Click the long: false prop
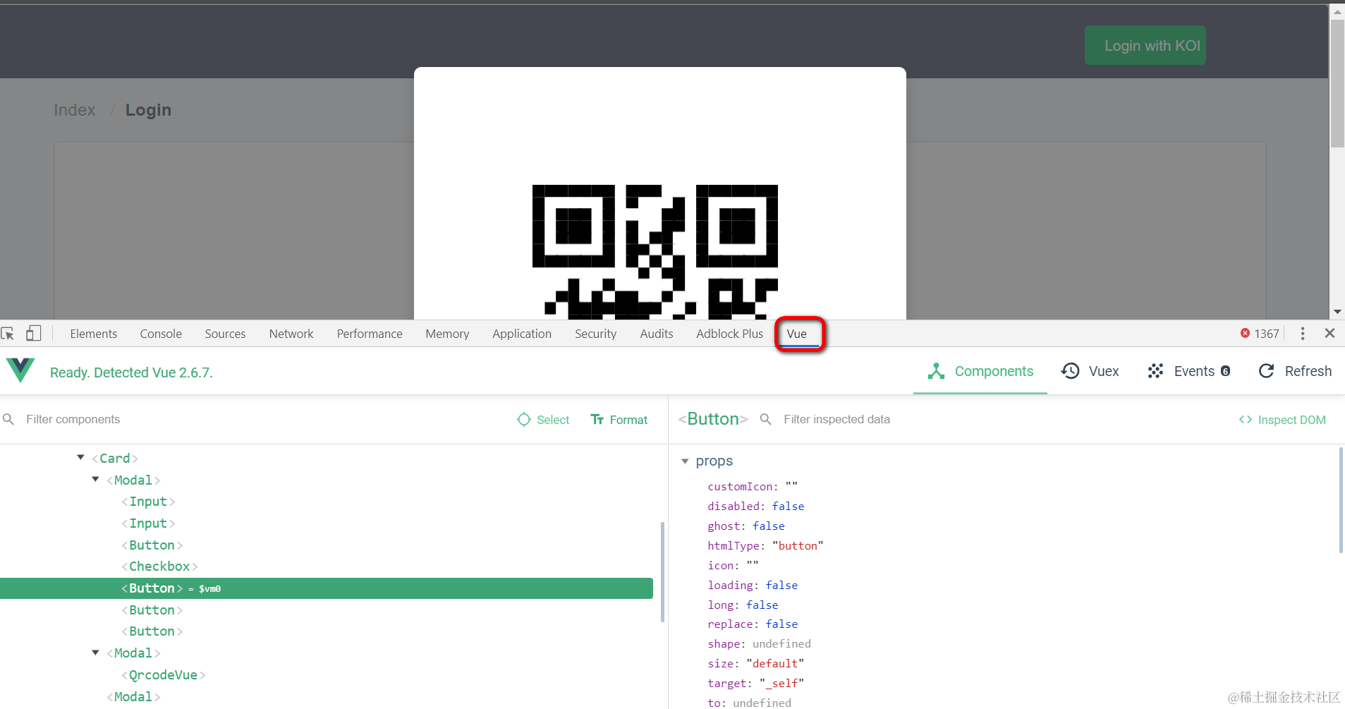Screen dimensions: 1345x709 [743, 605]
